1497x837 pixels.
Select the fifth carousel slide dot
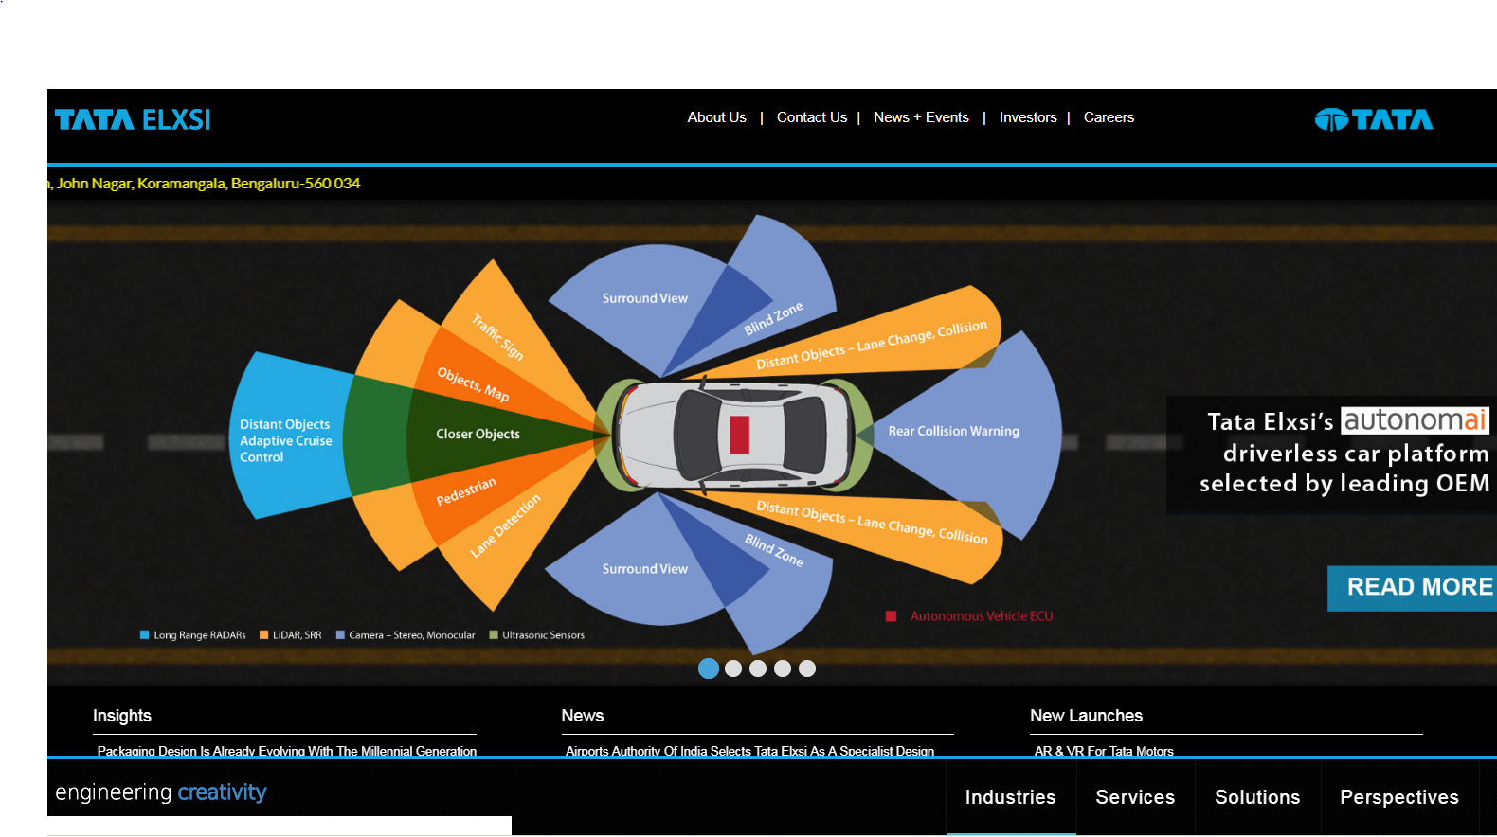807,668
